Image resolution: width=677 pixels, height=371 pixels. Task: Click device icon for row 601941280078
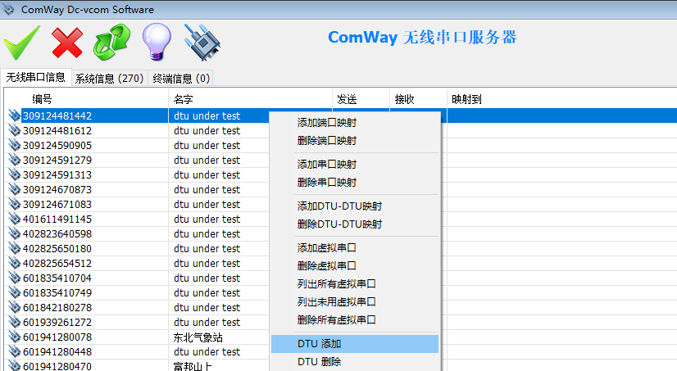(14, 337)
